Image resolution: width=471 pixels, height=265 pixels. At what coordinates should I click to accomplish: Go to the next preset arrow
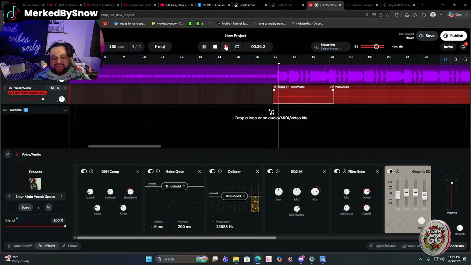pos(61,197)
